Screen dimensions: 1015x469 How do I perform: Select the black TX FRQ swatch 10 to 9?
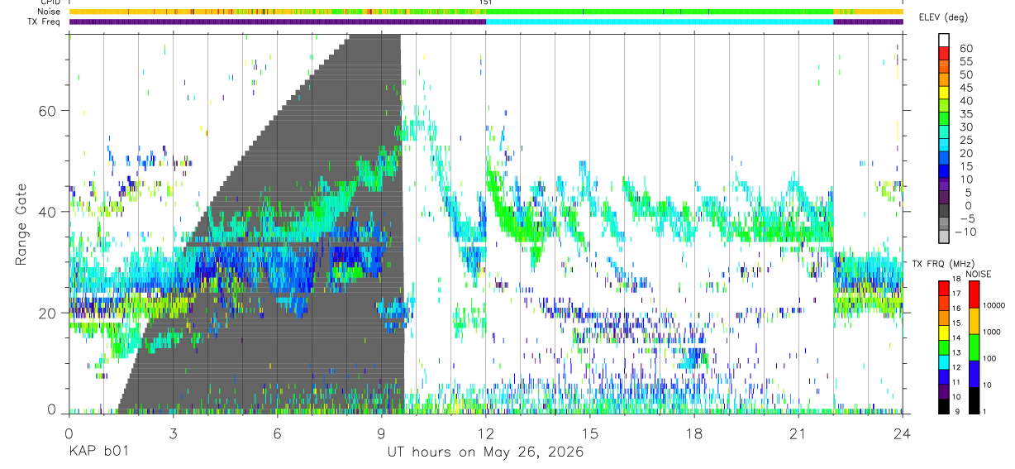coord(944,407)
